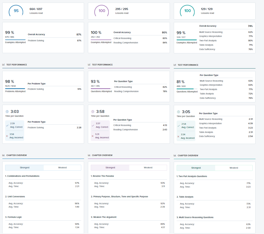Click the 664 / 697 Lessons read stat
This screenshot has height=234, width=264.
tap(36, 11)
